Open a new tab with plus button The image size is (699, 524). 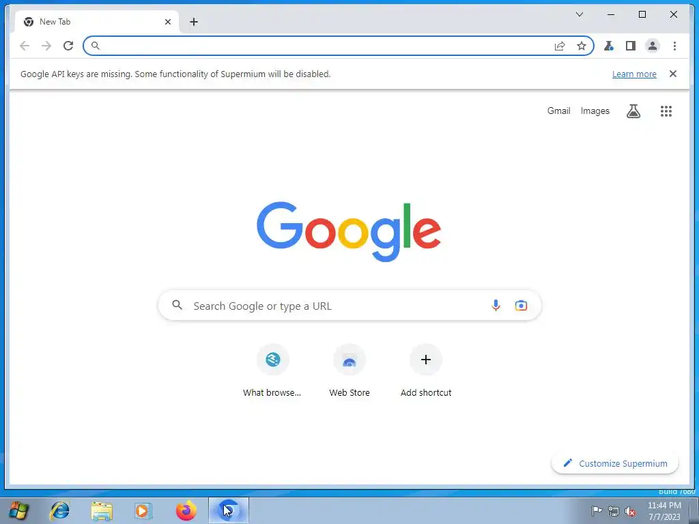(x=193, y=22)
